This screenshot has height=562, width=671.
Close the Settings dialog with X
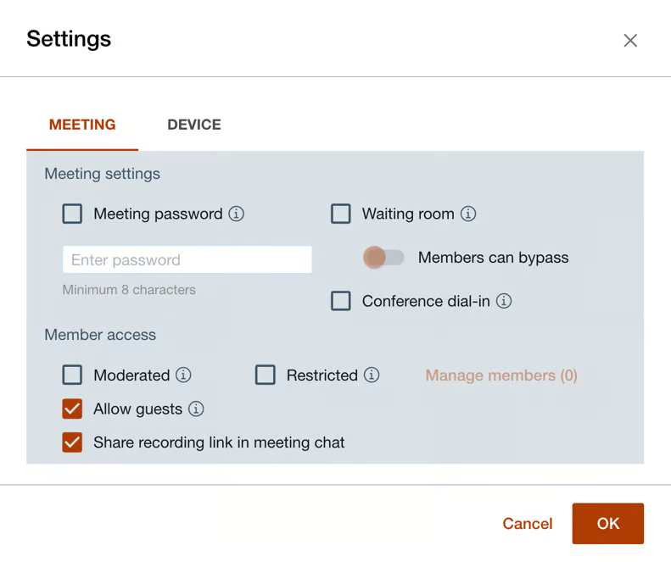630,41
